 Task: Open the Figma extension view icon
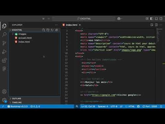(4, 69)
